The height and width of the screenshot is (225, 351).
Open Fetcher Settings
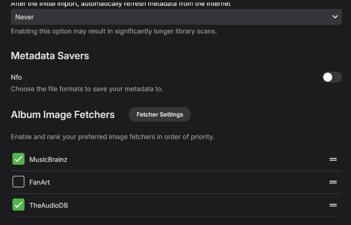[x=160, y=115]
